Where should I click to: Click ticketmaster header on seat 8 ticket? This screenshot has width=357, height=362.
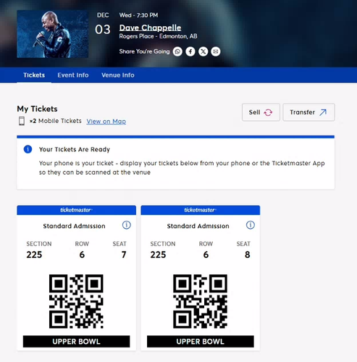point(201,210)
